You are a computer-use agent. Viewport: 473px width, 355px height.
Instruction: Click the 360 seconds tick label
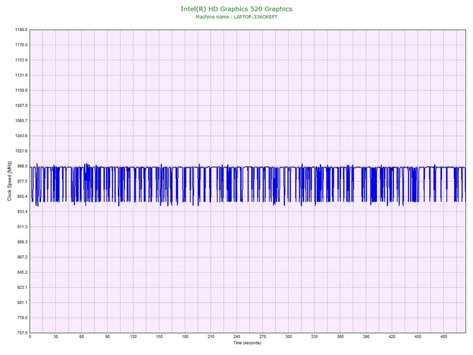point(340,337)
